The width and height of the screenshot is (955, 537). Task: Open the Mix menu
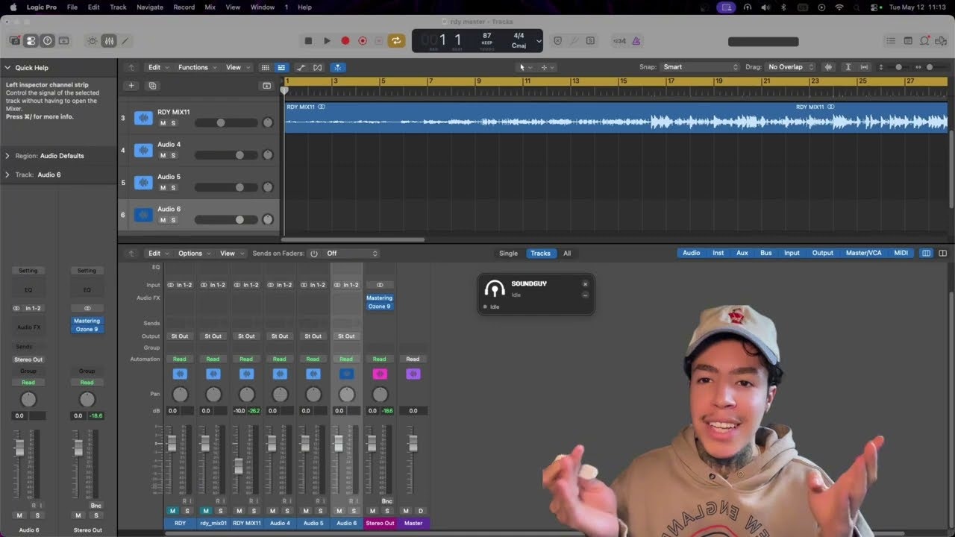210,7
